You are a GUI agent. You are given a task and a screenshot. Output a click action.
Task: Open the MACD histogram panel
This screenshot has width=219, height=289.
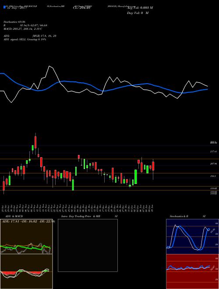[x=26, y=271]
